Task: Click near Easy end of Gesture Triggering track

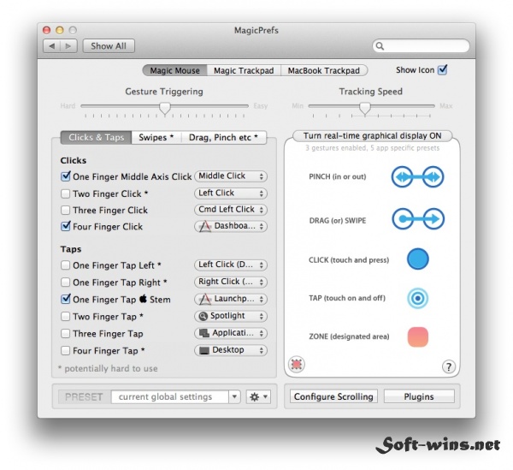Action: point(244,106)
